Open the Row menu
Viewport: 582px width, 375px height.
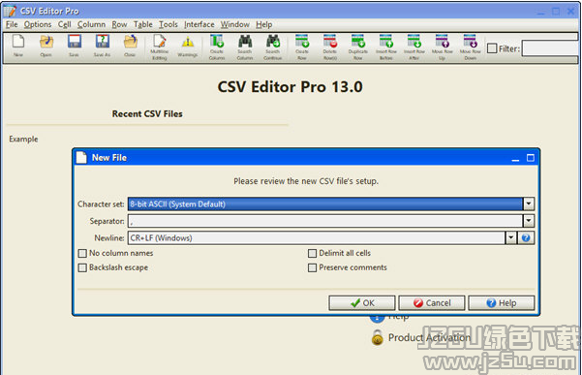tap(119, 24)
